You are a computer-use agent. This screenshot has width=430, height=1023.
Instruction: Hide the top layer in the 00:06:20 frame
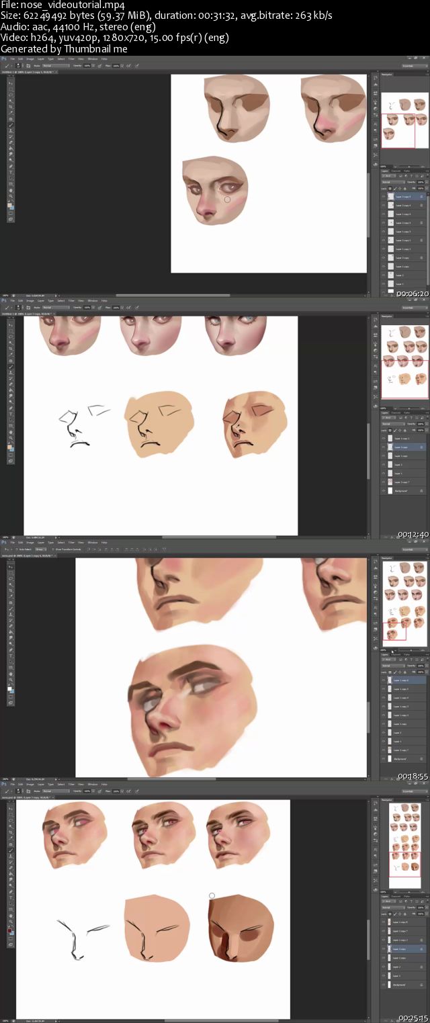[x=384, y=197]
